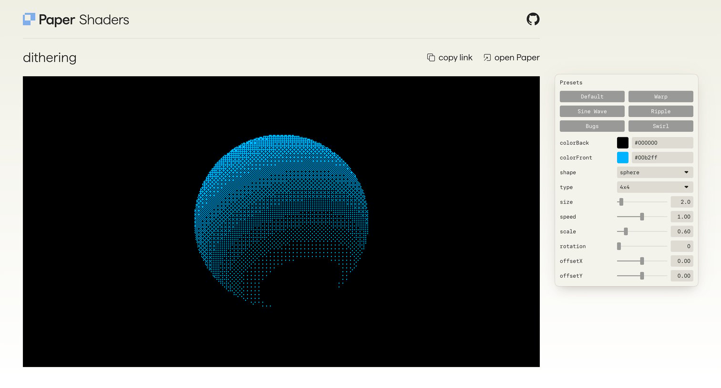Click the offsetX slider handle
Viewport: 721px width, 388px height.
[x=642, y=261]
